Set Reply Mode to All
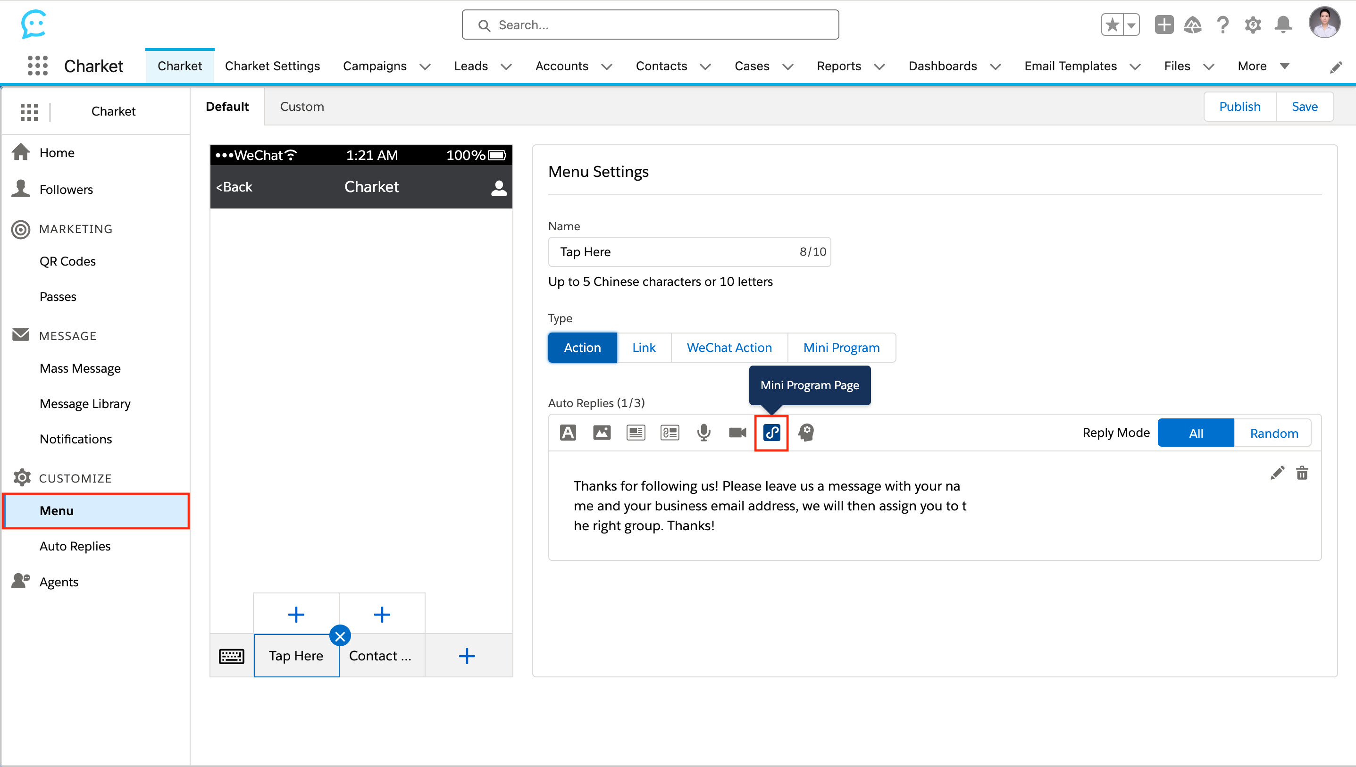Image resolution: width=1356 pixels, height=767 pixels. point(1195,433)
